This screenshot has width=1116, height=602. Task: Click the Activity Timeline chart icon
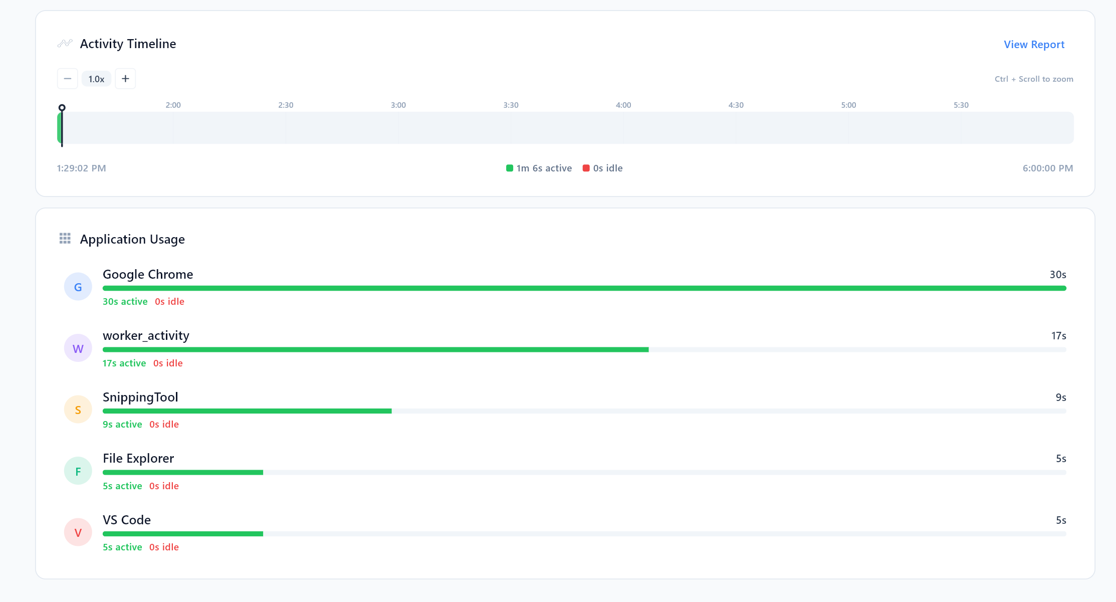coord(65,44)
